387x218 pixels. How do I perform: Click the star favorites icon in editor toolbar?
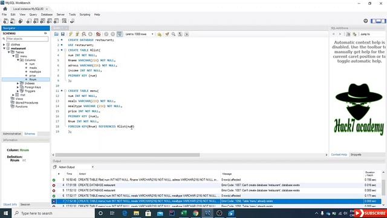pyautogui.click(x=160, y=34)
